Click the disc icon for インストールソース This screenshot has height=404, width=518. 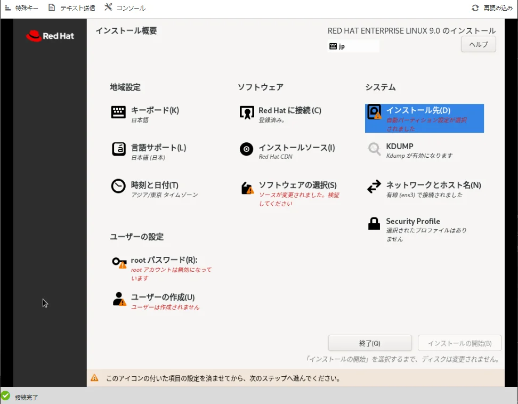click(246, 149)
